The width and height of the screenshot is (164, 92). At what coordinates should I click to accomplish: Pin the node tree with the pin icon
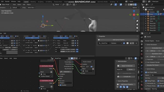[x=79, y=58]
